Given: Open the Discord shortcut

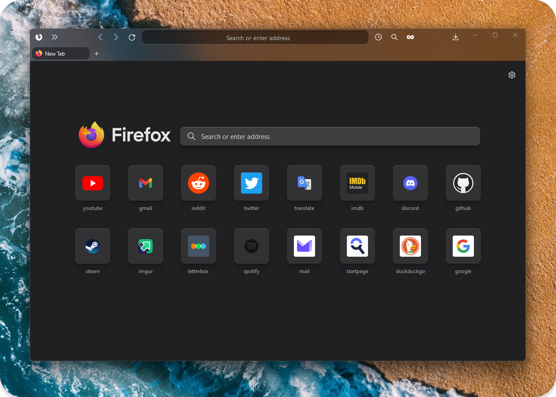Looking at the screenshot, I should pos(410,183).
